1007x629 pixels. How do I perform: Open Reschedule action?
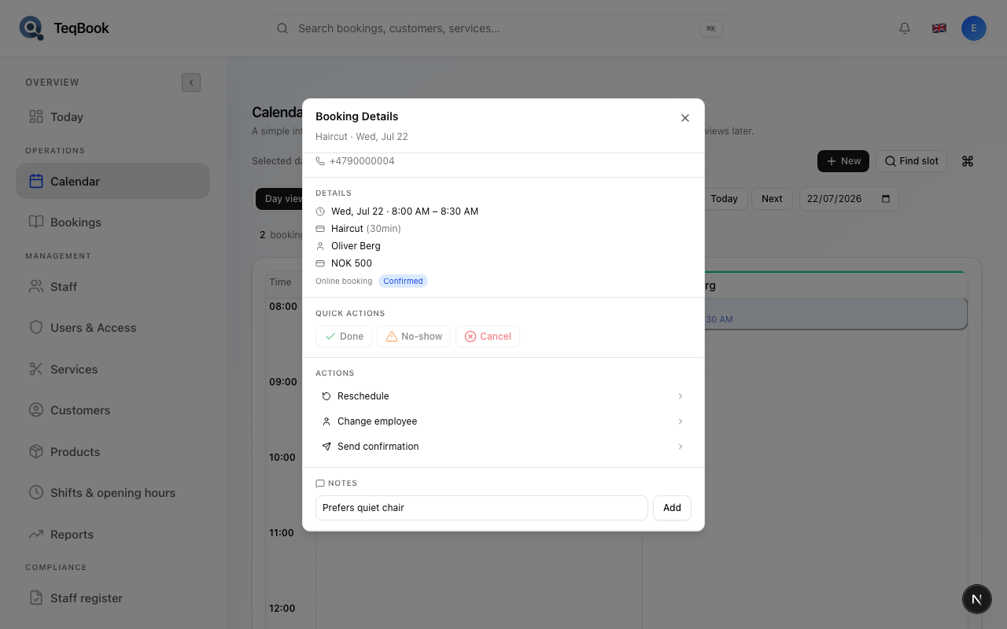(x=503, y=396)
